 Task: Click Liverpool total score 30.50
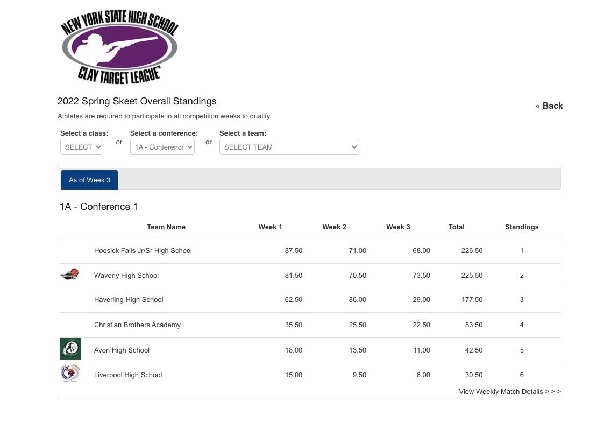[x=474, y=375]
